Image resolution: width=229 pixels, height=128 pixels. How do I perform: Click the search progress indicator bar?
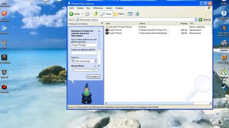(86, 70)
